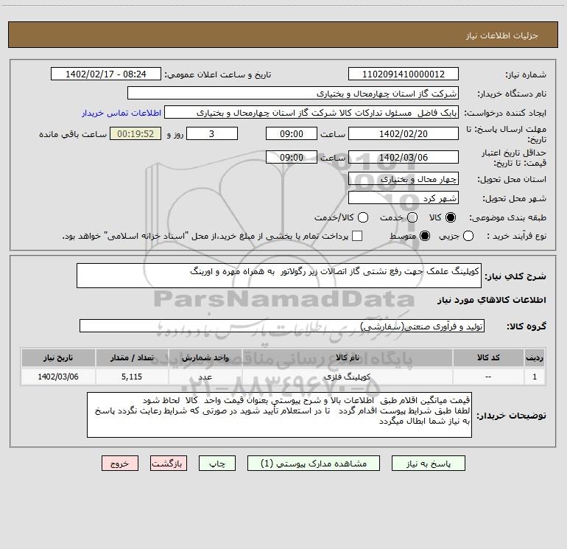Click the price validity time field 09:00
Viewport: 567px width, 549px height.
click(x=292, y=157)
